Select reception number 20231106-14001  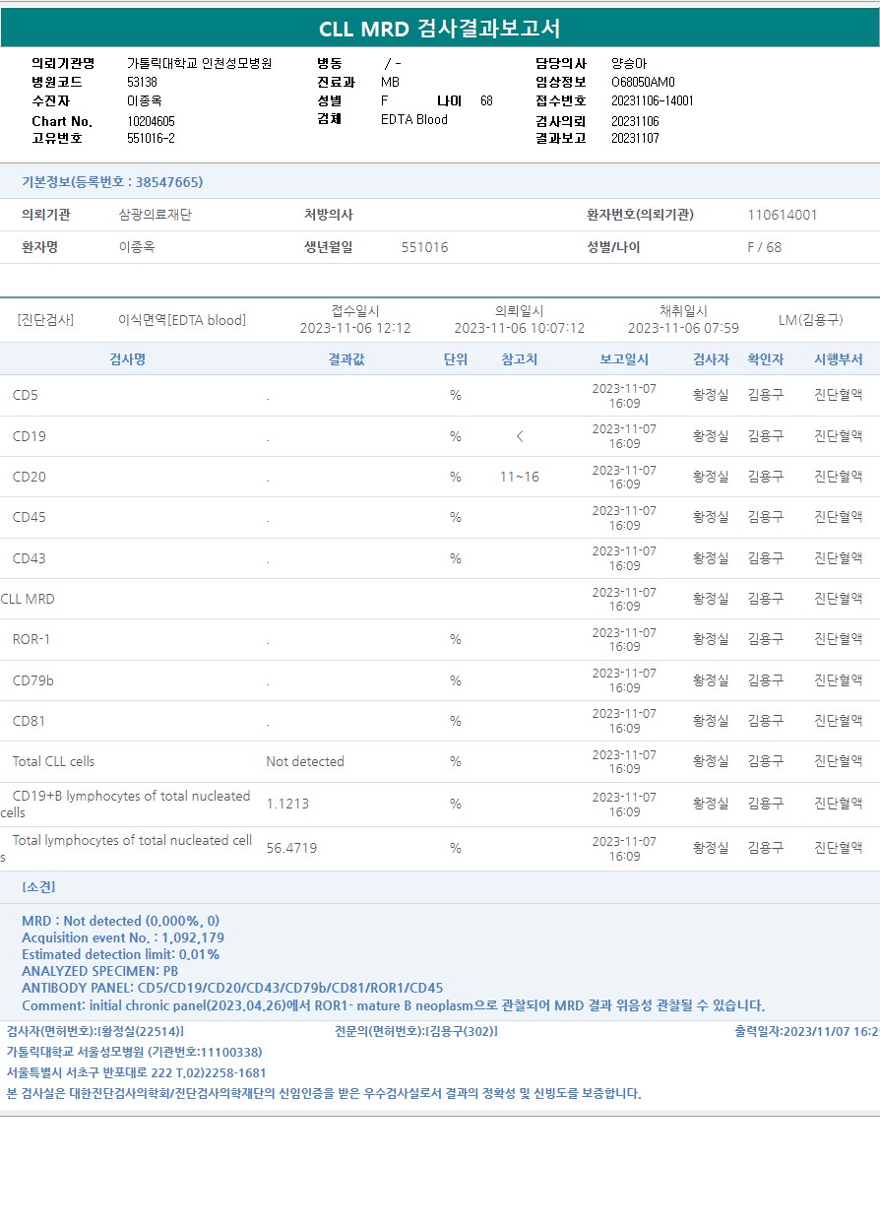pyautogui.click(x=653, y=100)
